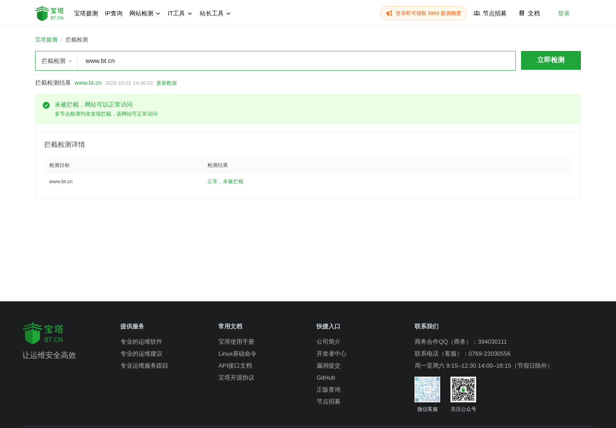
Task: Open 专业运维服务跟踪 footer link
Action: (x=144, y=366)
